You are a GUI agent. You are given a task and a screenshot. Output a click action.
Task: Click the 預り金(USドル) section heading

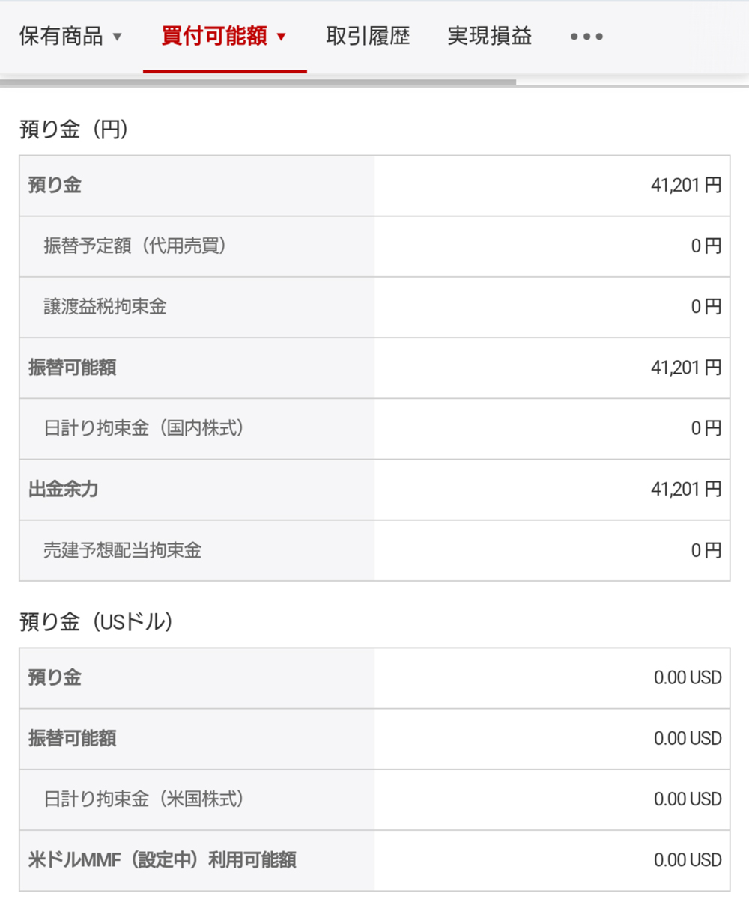coord(97,621)
